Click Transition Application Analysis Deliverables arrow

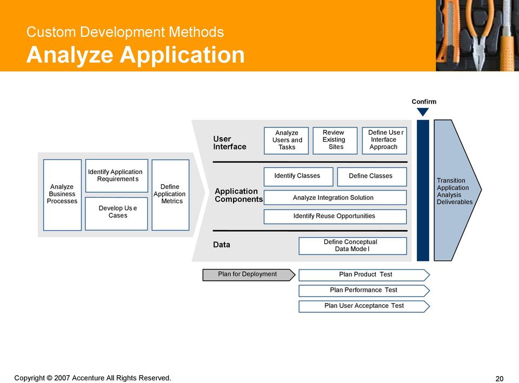tap(457, 190)
